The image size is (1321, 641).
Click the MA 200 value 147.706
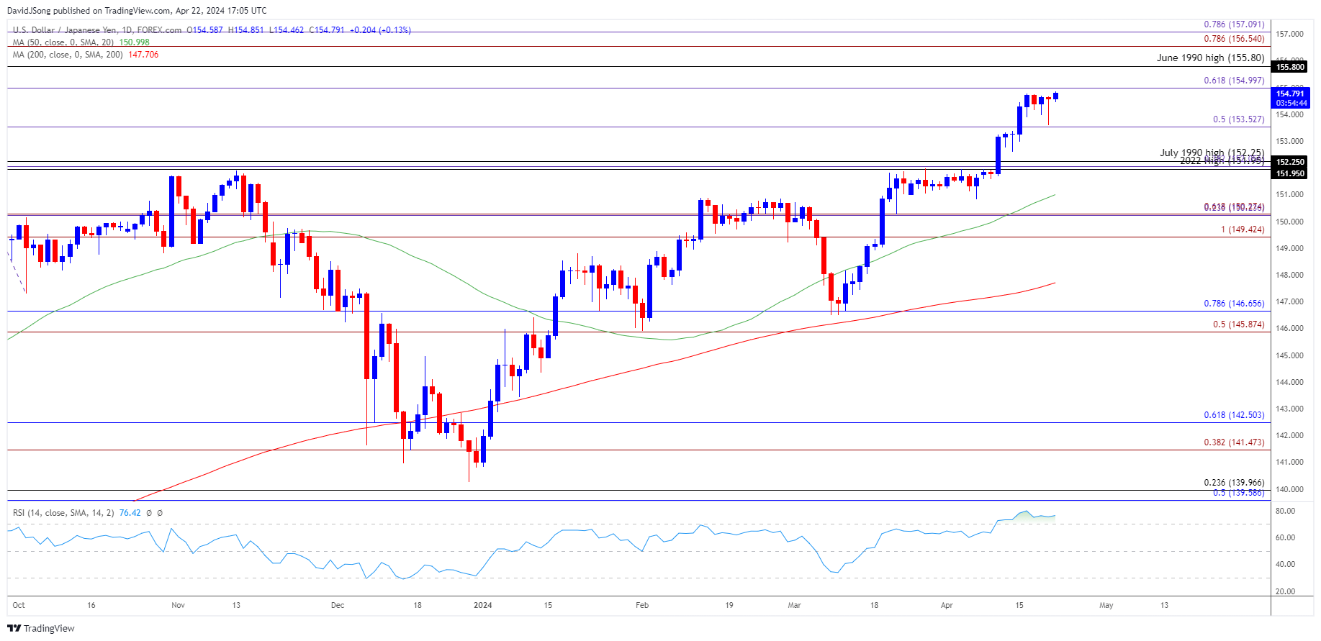point(143,55)
